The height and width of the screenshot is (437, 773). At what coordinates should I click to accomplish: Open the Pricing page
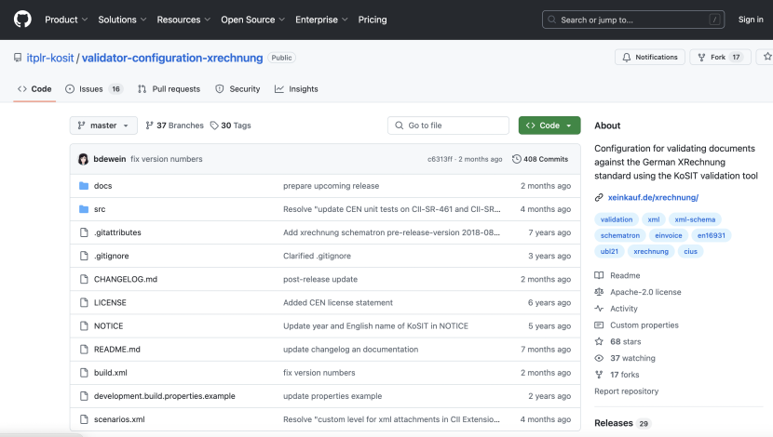[373, 20]
